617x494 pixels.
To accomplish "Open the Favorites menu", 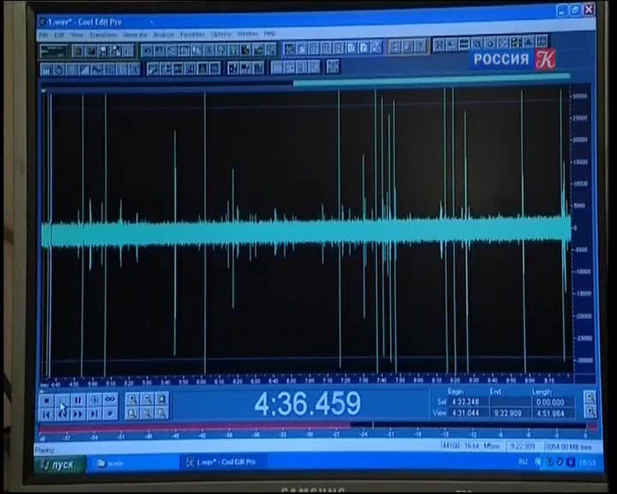I will tap(192, 34).
